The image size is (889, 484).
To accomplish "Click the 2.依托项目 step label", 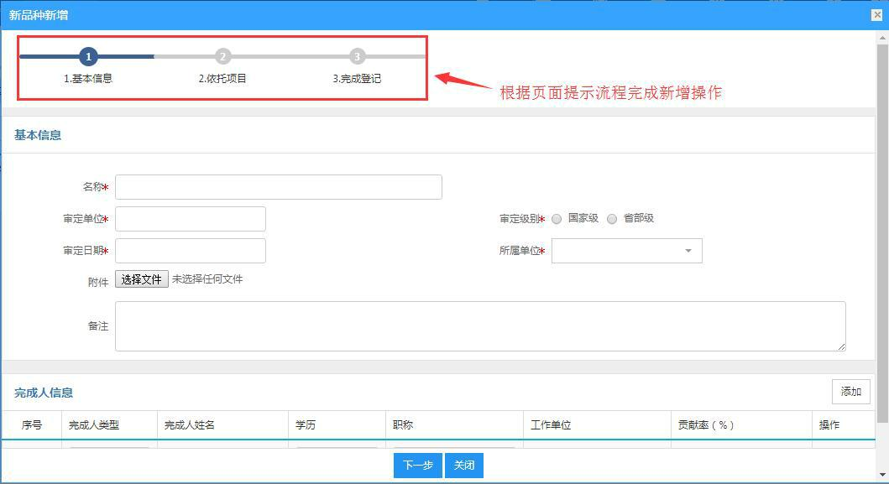I will 222,79.
